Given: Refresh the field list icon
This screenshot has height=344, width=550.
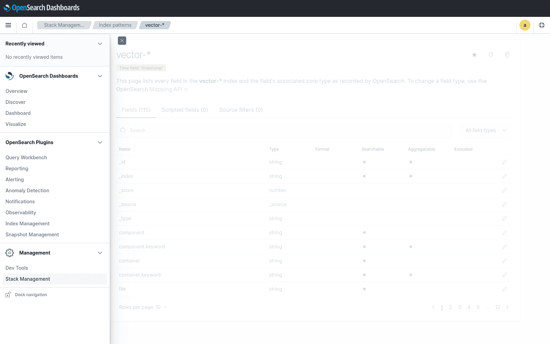Looking at the screenshot, I should [x=491, y=55].
